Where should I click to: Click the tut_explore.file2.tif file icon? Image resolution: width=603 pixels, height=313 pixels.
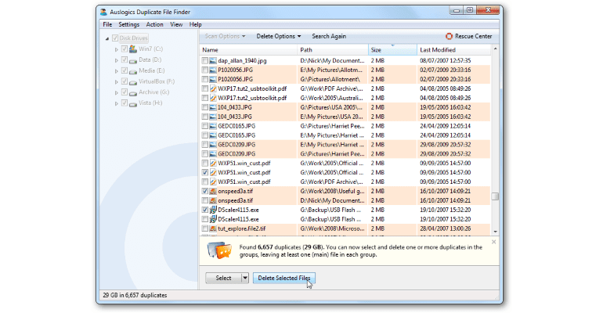[213, 229]
